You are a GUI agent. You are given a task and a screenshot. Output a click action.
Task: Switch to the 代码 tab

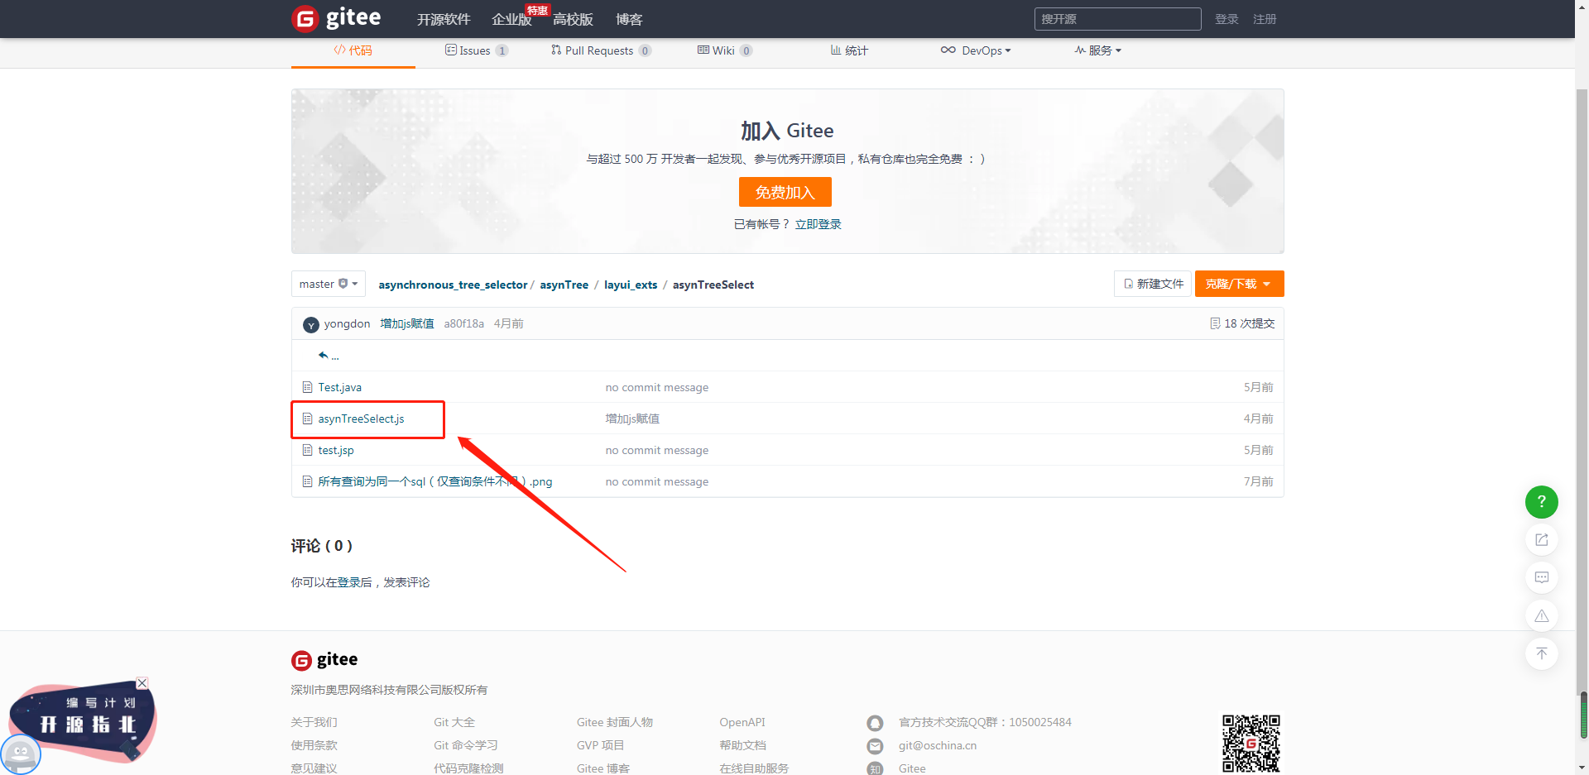point(353,50)
